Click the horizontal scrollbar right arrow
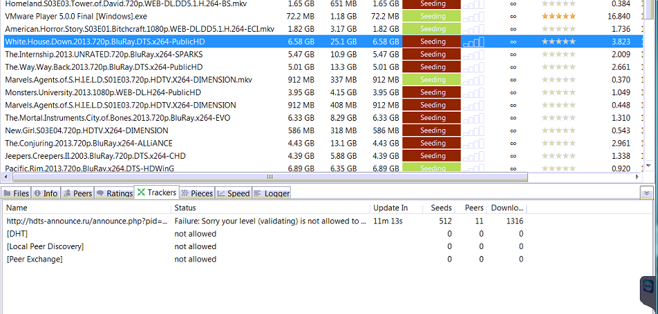This screenshot has height=314, width=658. (x=638, y=177)
